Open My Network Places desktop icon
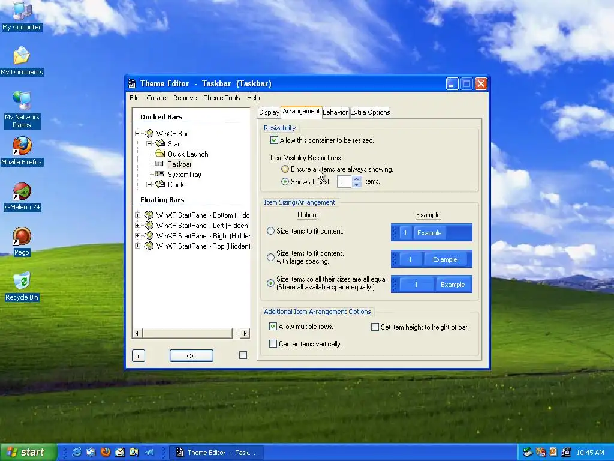The width and height of the screenshot is (614, 461). (22, 110)
